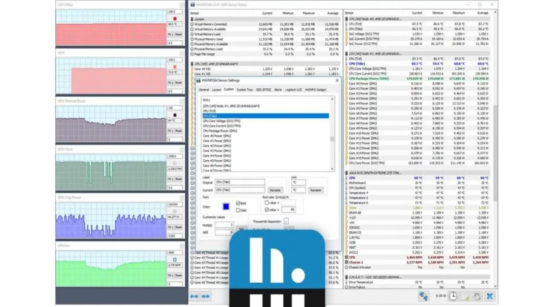Open the network sensor sharing icon
Screen dimensions: 546x307
click(x=424, y=296)
